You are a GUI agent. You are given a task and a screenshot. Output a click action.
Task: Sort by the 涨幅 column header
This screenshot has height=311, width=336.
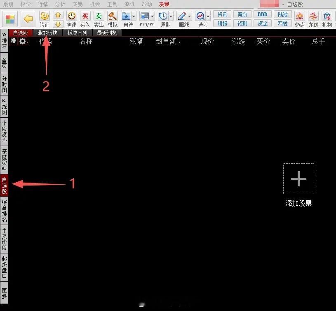pyautogui.click(x=136, y=41)
